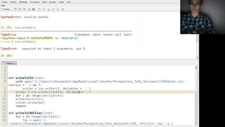The image size is (225, 127).
Task: Click the restart shell icon
Action: [24, 10]
